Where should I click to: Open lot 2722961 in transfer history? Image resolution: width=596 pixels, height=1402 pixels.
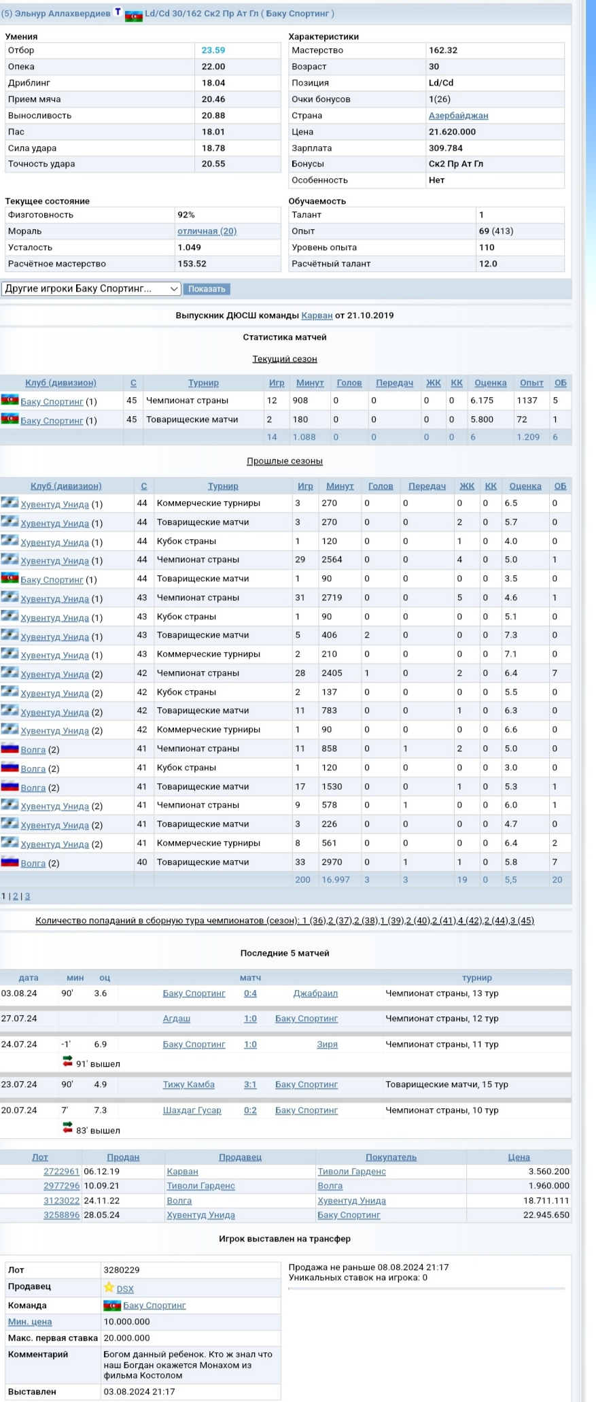click(61, 1172)
